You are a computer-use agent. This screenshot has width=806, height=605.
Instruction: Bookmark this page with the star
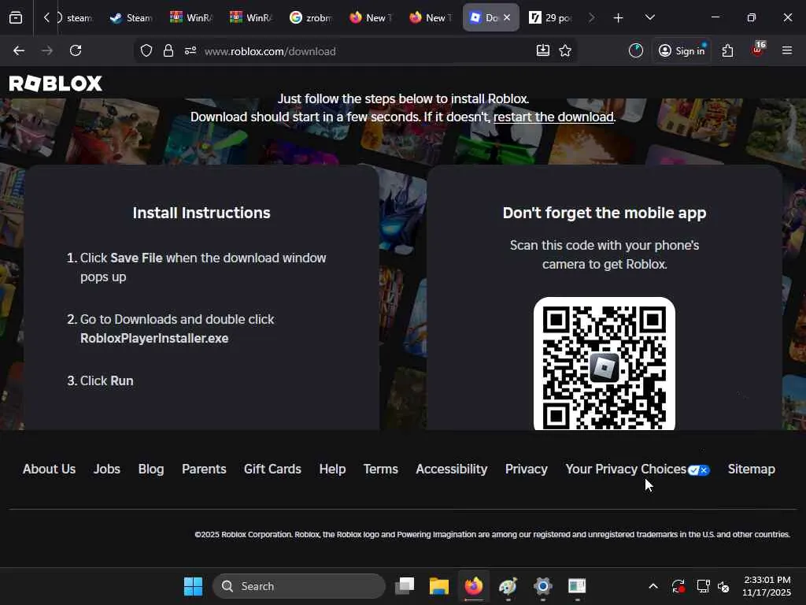[565, 50]
